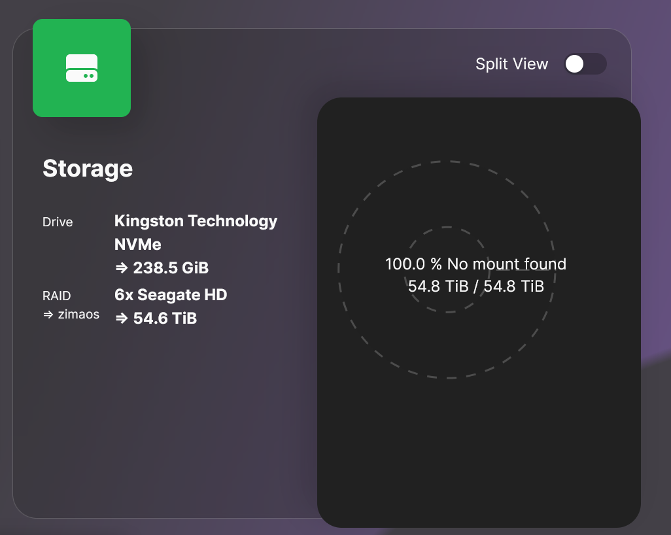Select the Drive label
Image resolution: width=671 pixels, height=535 pixels.
point(58,222)
